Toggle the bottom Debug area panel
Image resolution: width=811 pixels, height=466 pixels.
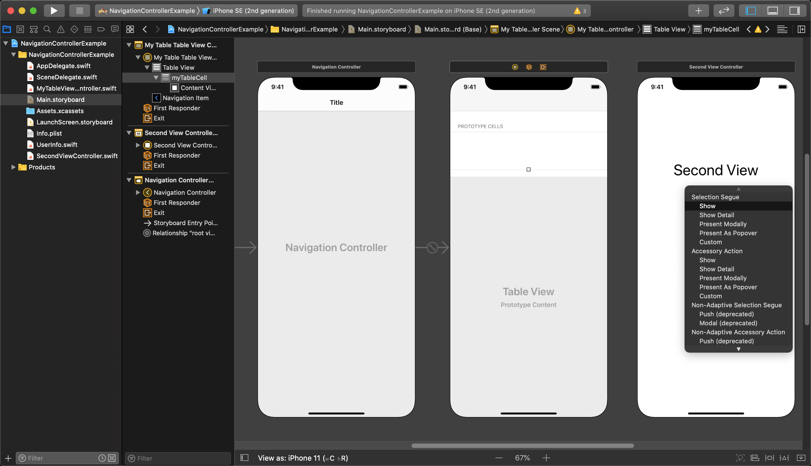click(773, 11)
